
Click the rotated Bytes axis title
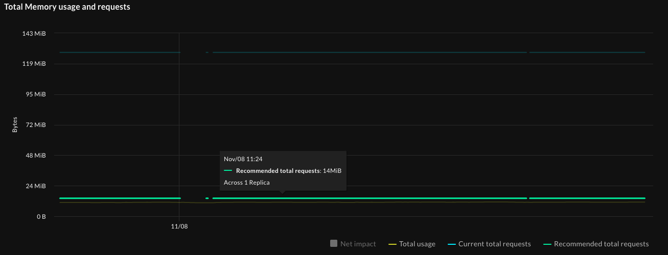click(x=15, y=125)
